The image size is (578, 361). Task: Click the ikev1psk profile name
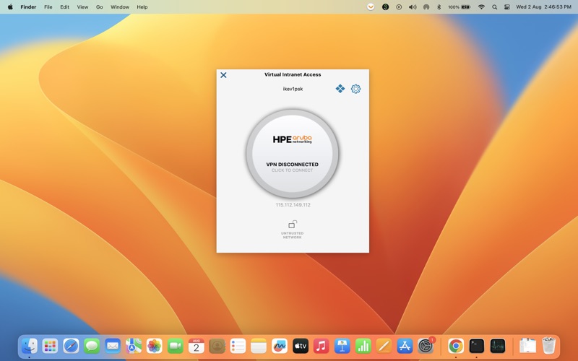(x=293, y=89)
